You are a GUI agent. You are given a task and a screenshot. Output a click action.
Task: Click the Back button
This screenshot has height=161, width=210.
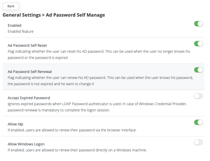(x=11, y=6)
